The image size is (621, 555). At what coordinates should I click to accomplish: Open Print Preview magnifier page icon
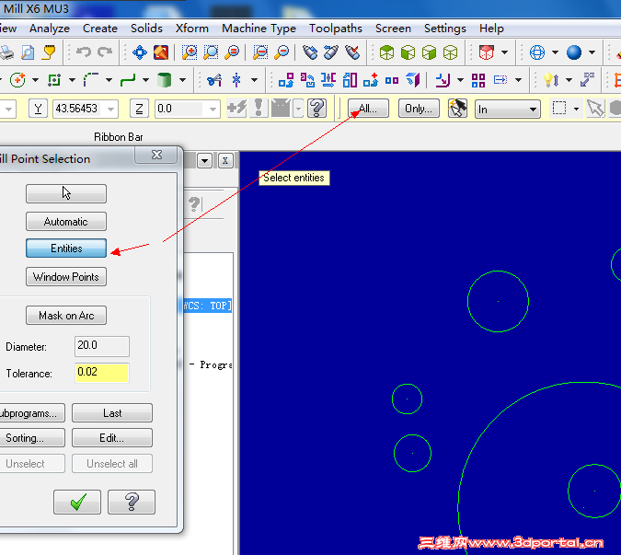pos(28,52)
